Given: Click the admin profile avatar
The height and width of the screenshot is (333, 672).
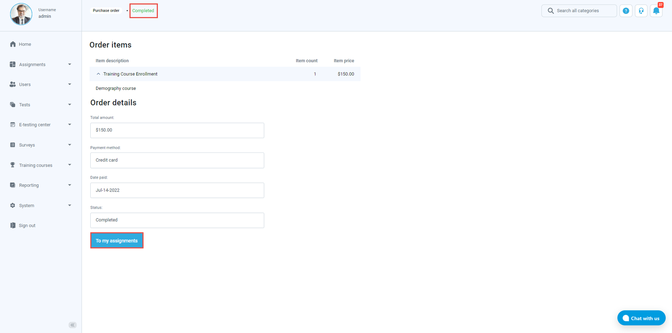Looking at the screenshot, I should pyautogui.click(x=21, y=14).
